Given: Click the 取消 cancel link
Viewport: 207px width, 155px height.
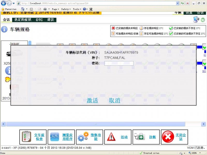Looking at the screenshot, I should [x=115, y=100].
